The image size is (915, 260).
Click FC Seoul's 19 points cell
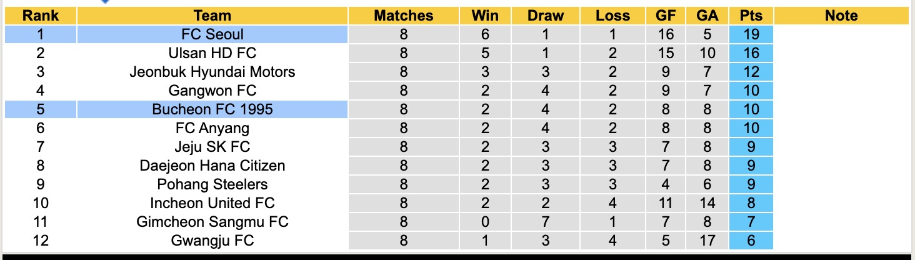click(x=751, y=34)
